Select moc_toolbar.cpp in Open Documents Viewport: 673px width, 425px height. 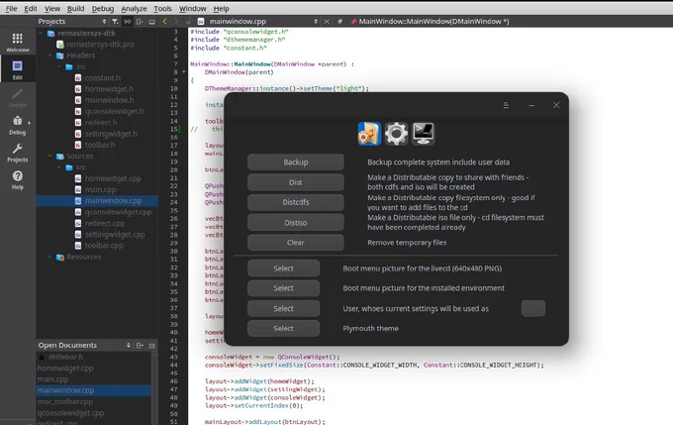(x=65, y=401)
